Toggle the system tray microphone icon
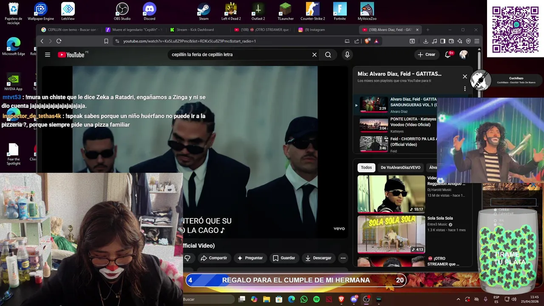Screen dimensions: 544x306 click(x=486, y=299)
